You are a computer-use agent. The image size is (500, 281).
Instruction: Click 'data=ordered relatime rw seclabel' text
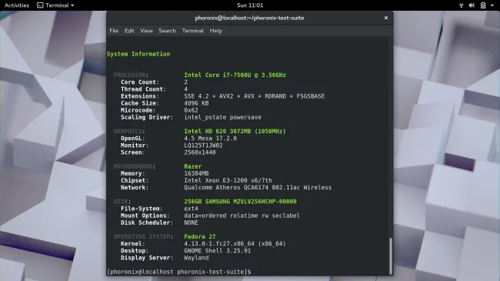point(242,216)
